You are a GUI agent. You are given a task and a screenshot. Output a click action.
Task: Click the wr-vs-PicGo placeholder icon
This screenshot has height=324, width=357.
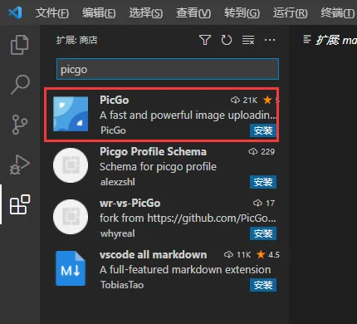coord(71,217)
